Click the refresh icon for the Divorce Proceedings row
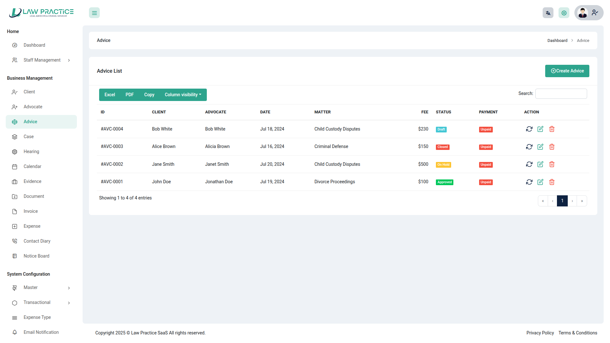This screenshot has width=610, height=343. (x=529, y=182)
